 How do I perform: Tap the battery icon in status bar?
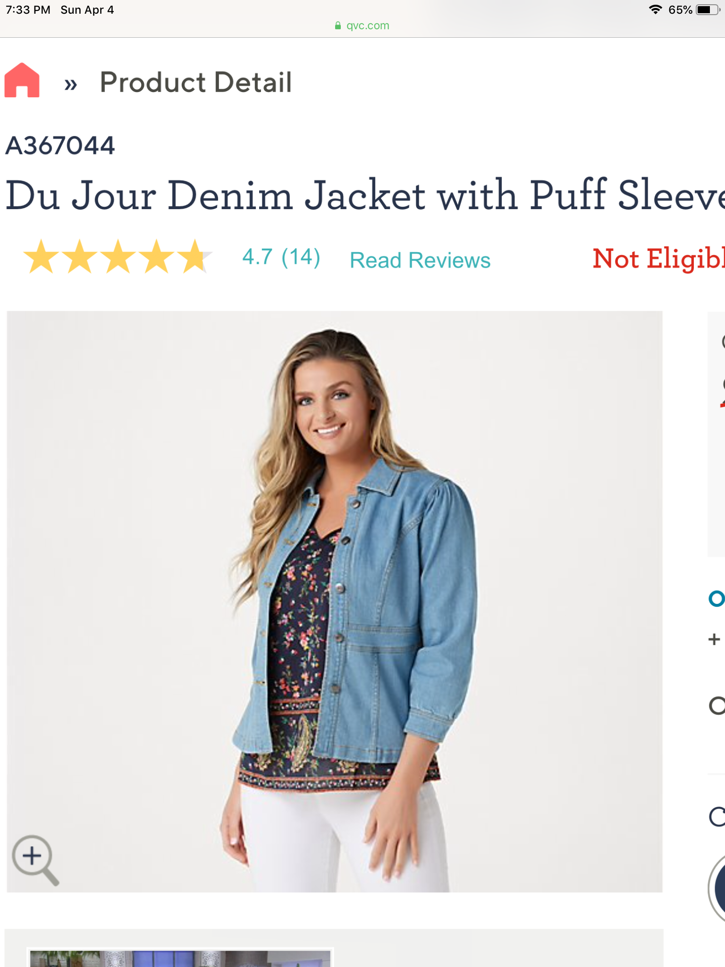tap(707, 9)
